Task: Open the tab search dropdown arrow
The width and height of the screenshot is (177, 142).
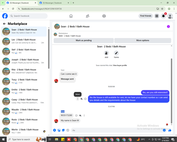Action: 3,3
